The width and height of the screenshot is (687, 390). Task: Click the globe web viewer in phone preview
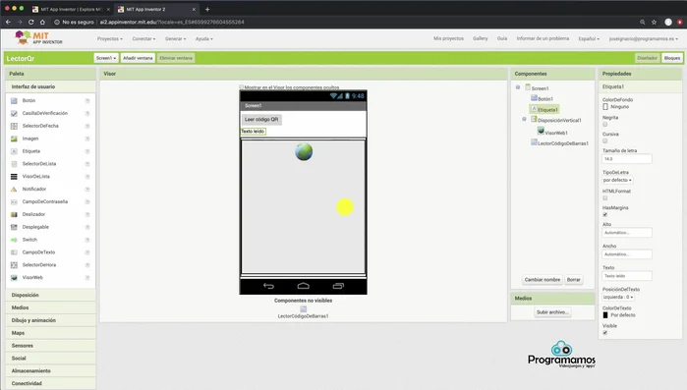tap(304, 152)
